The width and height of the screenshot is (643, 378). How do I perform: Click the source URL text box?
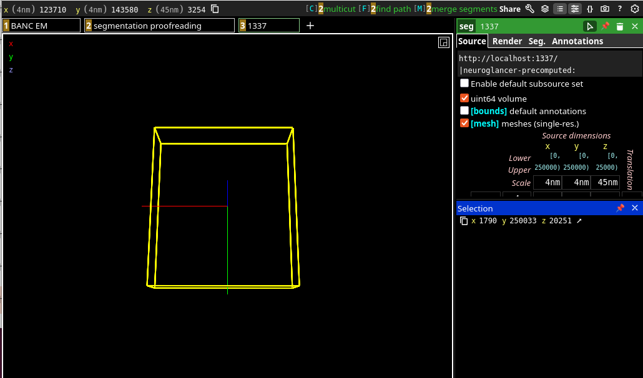[x=549, y=64]
